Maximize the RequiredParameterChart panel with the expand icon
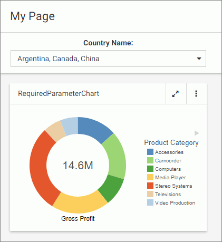The height and width of the screenshot is (242, 222). (x=176, y=94)
